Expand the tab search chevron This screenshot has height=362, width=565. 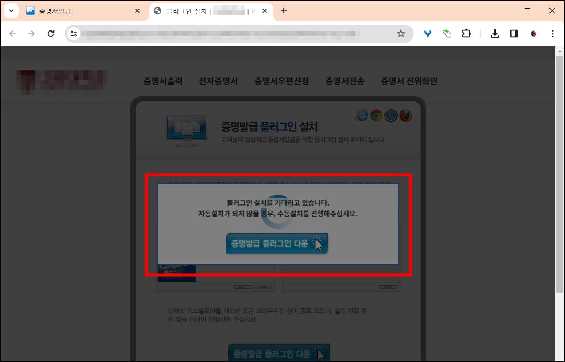(11, 10)
